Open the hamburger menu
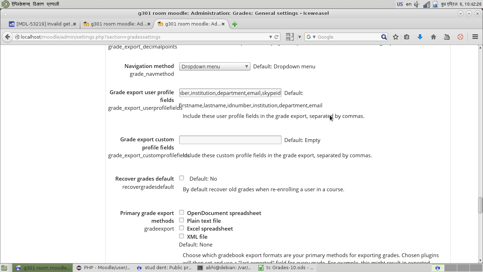 tap(475, 37)
